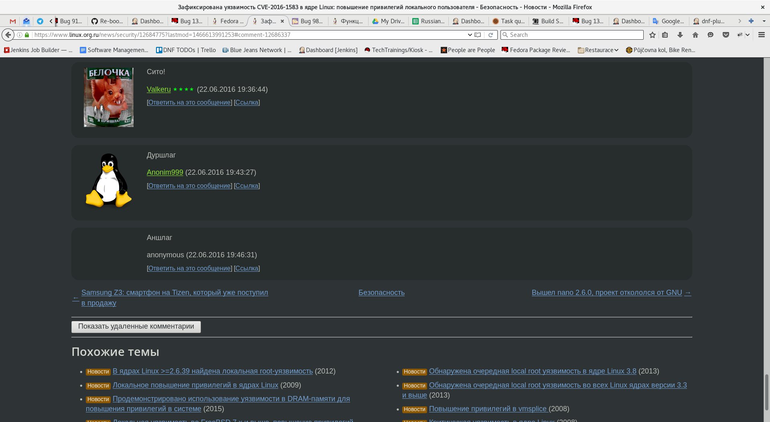Open the Downloads panel

pyautogui.click(x=680, y=35)
